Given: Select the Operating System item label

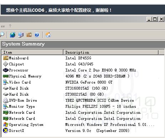Looking at the screenshot, I should (x=26, y=124).
